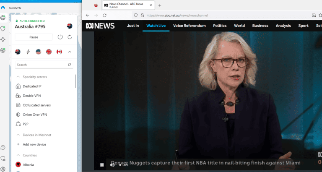322x172 pixels.
Task: Collapse the Specialty servers section
Action: [18, 77]
